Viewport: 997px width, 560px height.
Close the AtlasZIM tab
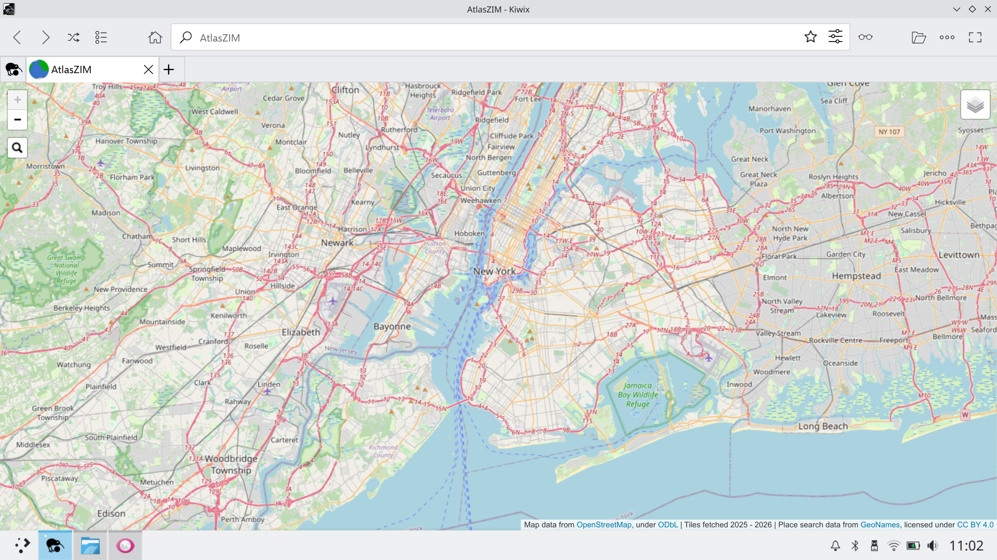coord(149,69)
